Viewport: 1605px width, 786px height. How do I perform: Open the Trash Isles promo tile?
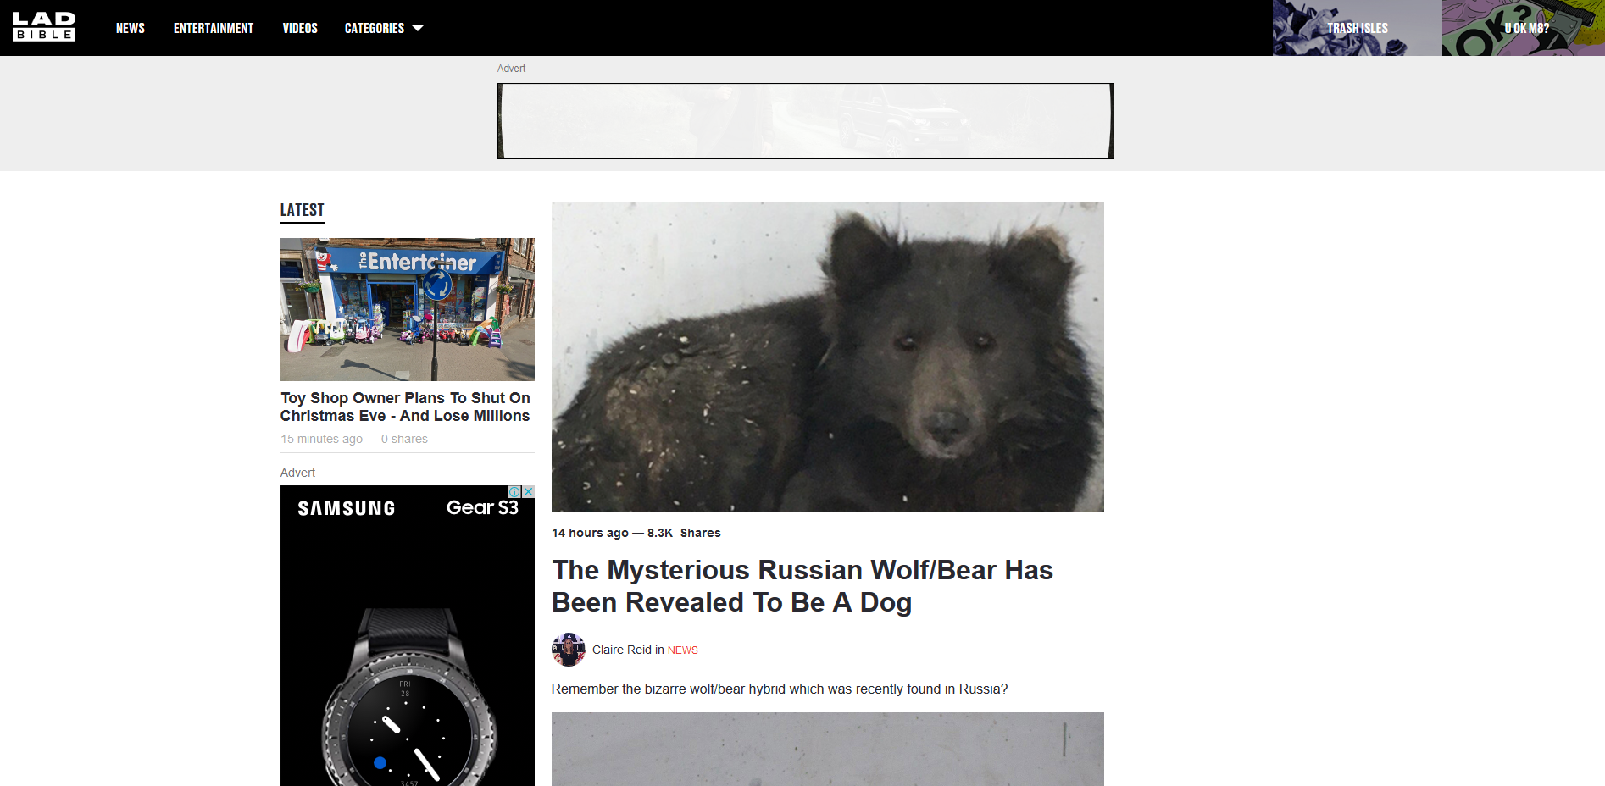1357,28
